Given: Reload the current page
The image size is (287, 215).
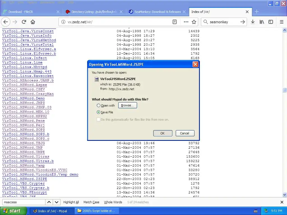Looking at the screenshot, I should pos(24,22).
